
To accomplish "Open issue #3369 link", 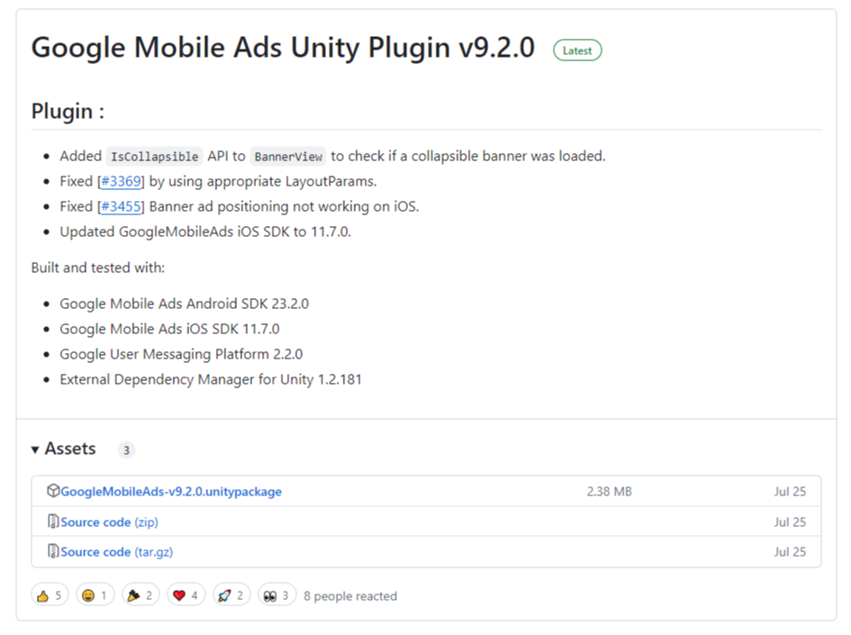I will (x=121, y=181).
